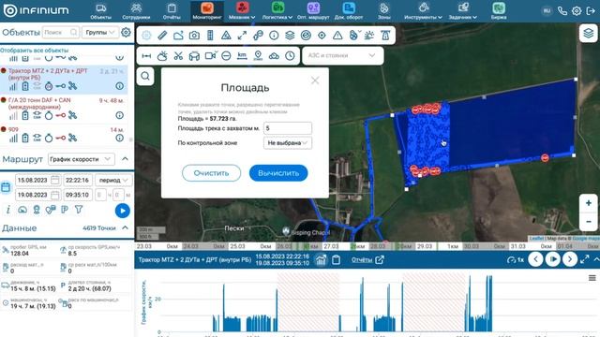Click the track capture width field showing 5
Screen dimensions: 600x337
click(x=288, y=128)
